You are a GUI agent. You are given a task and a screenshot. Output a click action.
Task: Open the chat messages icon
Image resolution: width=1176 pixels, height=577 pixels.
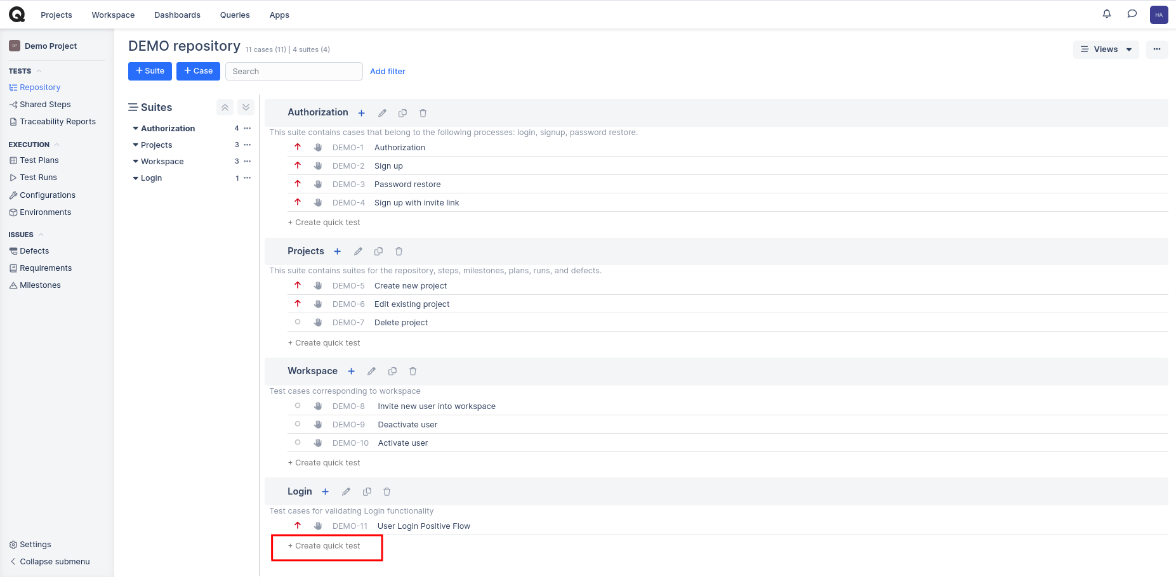point(1132,14)
